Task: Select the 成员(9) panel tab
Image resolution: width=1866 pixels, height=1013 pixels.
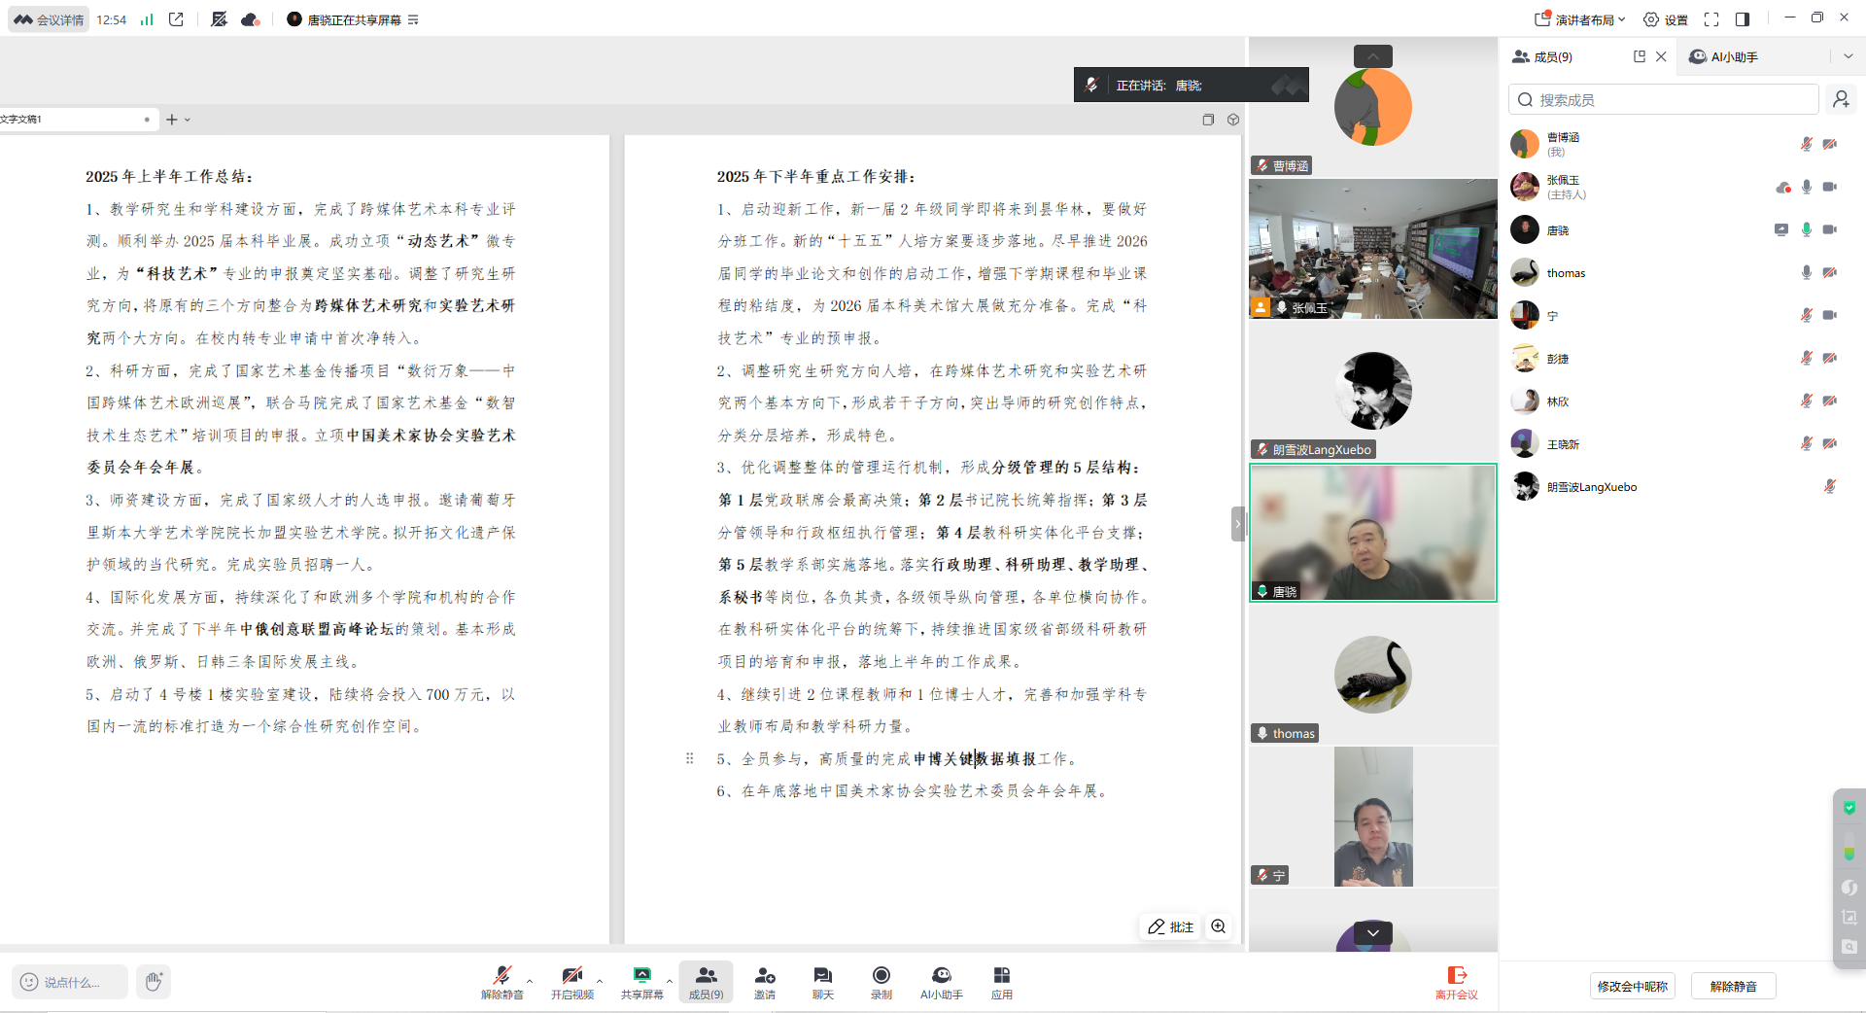Action: [1543, 57]
